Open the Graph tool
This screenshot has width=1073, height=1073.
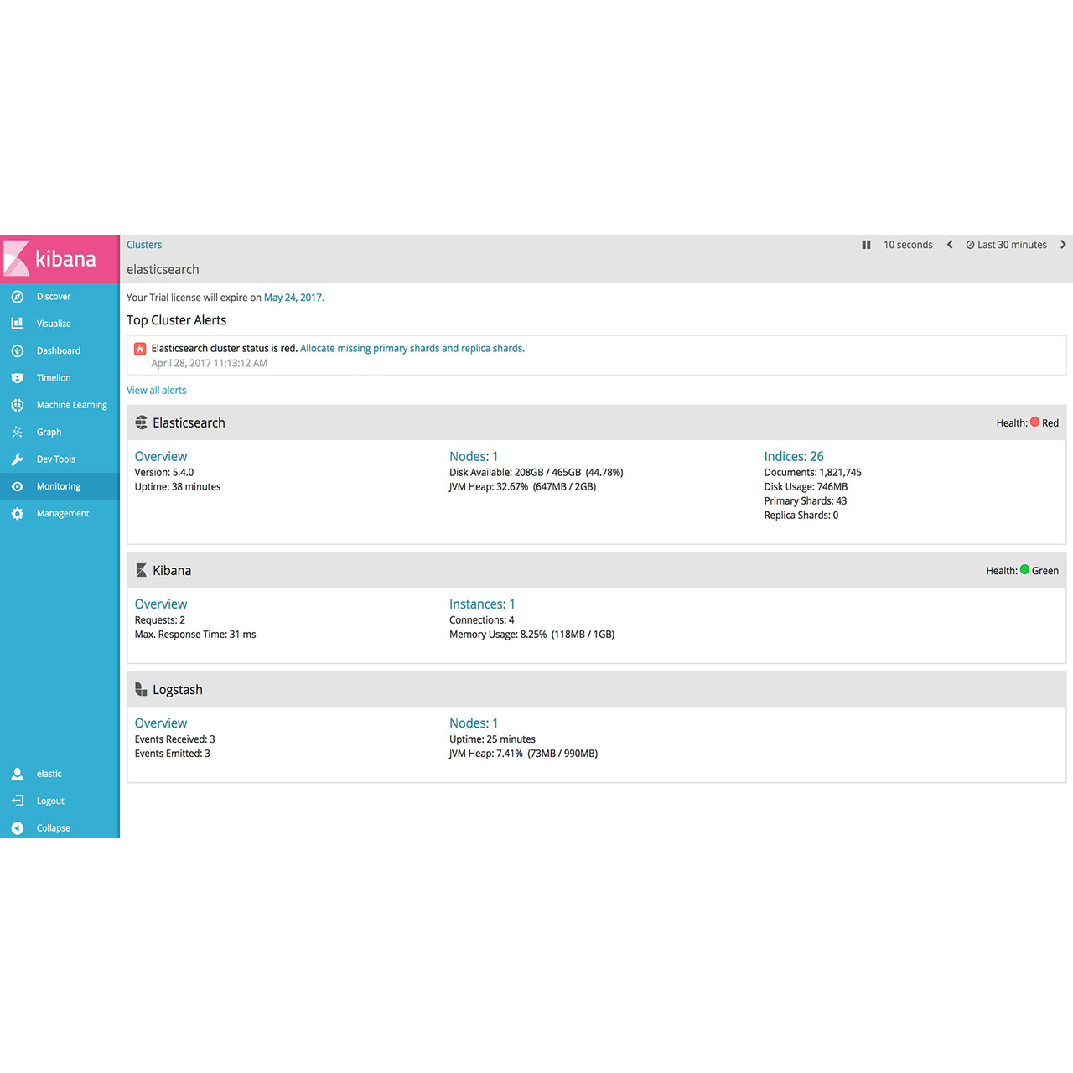49,432
